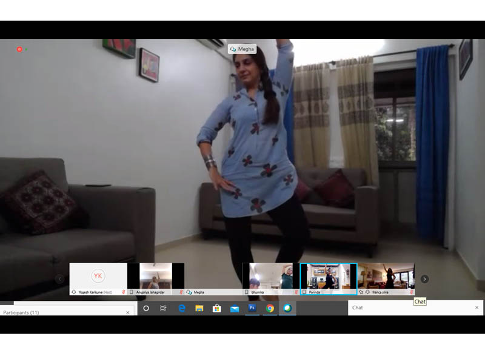
Task: Open Task View on the taskbar
Action: (163, 308)
